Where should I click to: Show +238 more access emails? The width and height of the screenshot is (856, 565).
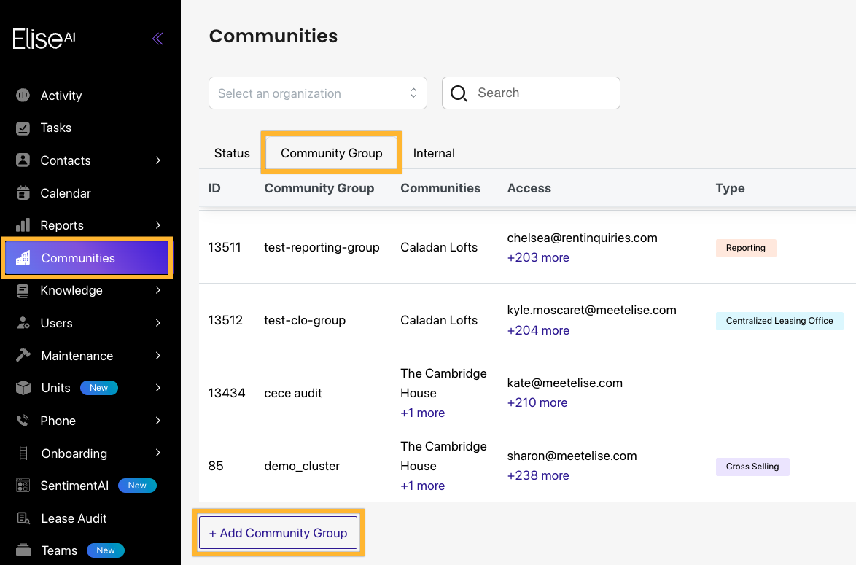pyautogui.click(x=537, y=475)
